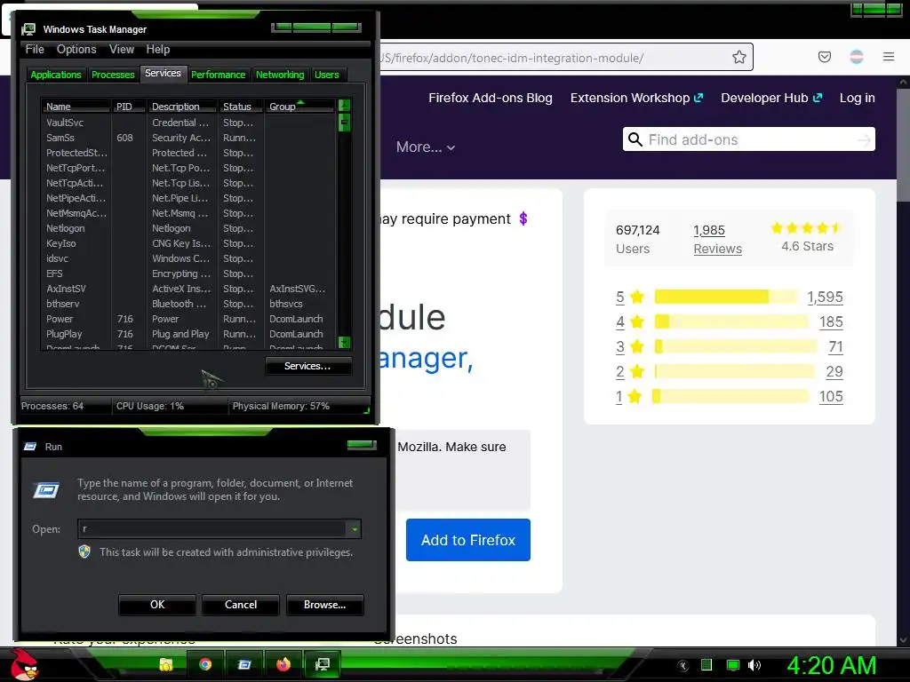Switch to the Applications tab
This screenshot has height=682, width=910.
click(56, 75)
